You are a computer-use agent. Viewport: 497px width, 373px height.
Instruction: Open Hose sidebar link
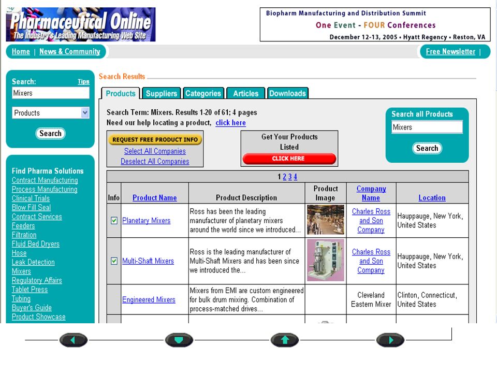pos(19,253)
